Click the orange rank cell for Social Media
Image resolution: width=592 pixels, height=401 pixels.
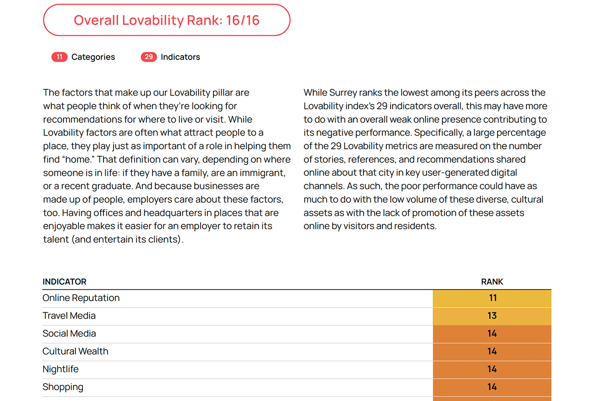pyautogui.click(x=492, y=334)
